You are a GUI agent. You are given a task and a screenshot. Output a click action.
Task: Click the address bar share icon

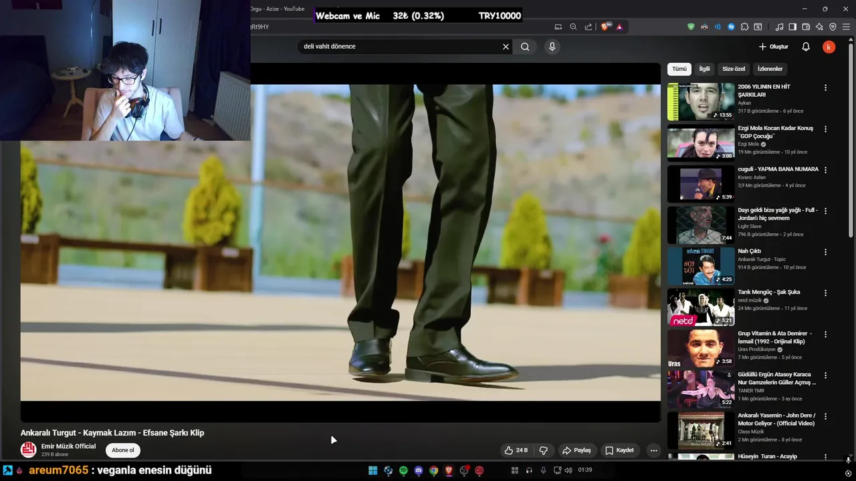tap(588, 27)
